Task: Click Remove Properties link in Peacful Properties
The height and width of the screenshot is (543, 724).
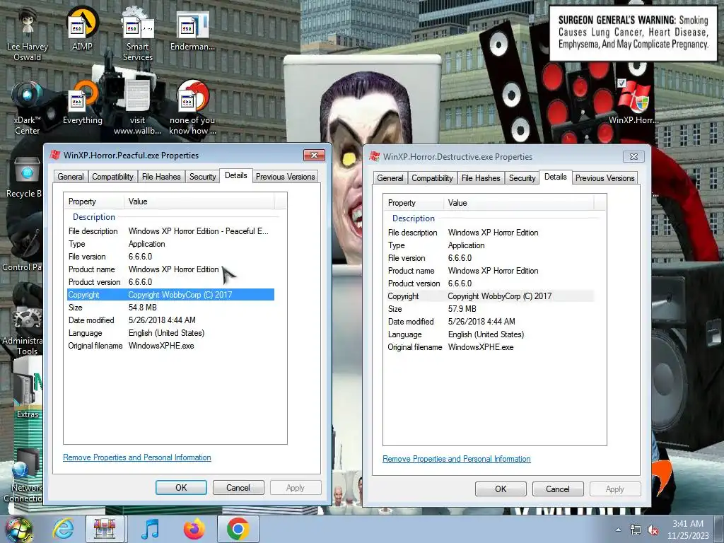Action: pyautogui.click(x=137, y=457)
